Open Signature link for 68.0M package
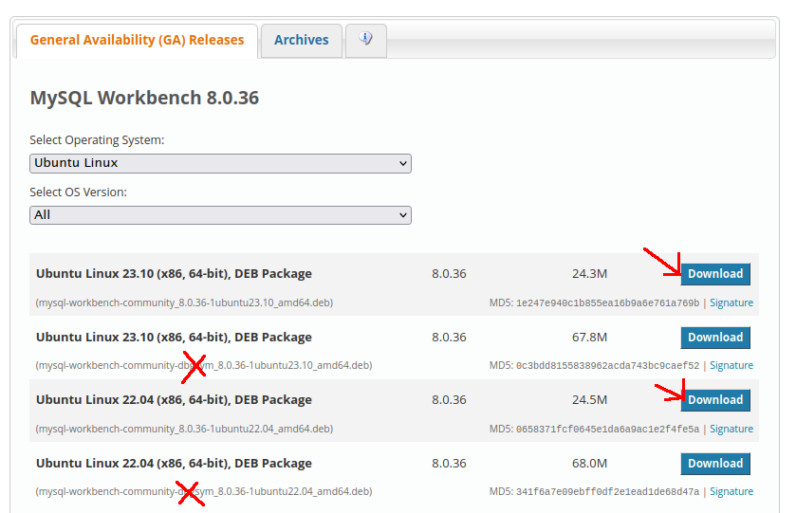This screenshot has width=796, height=513. click(x=731, y=492)
